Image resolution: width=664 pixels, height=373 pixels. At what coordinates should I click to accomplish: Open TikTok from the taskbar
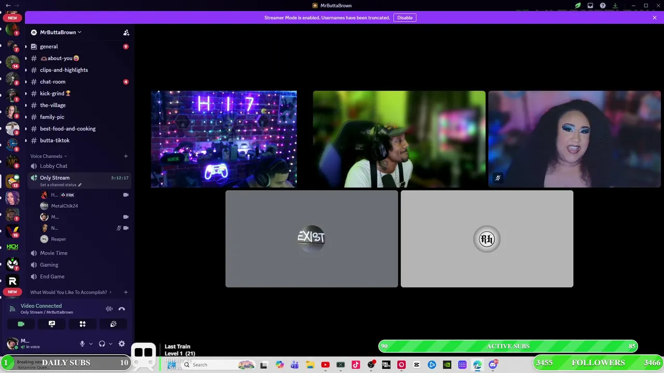(x=356, y=365)
